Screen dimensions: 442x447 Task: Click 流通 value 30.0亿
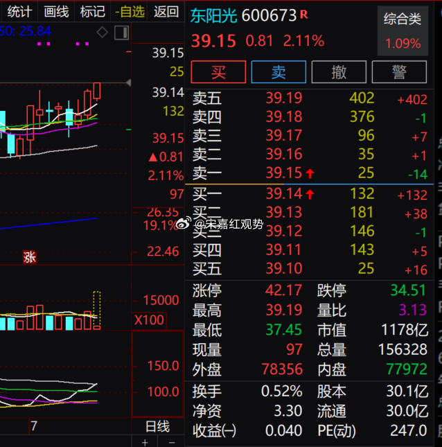(x=407, y=411)
